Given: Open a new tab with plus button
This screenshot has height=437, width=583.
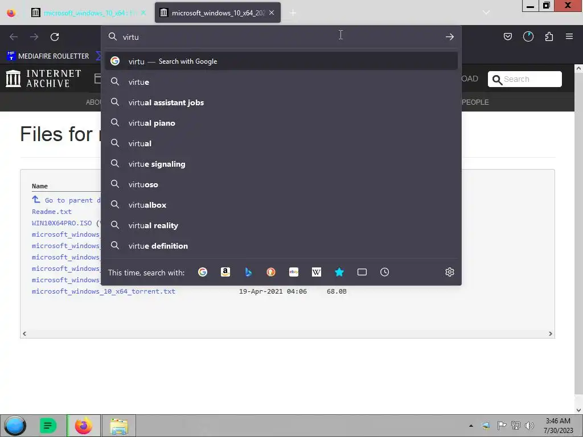Looking at the screenshot, I should pos(293,13).
